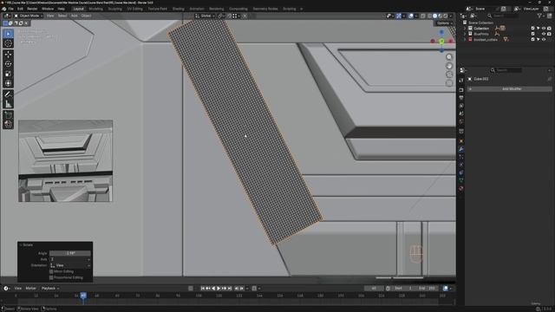Image resolution: width=555 pixels, height=312 pixels.
Task: Select the Cursor tool
Action: (x=8, y=43)
